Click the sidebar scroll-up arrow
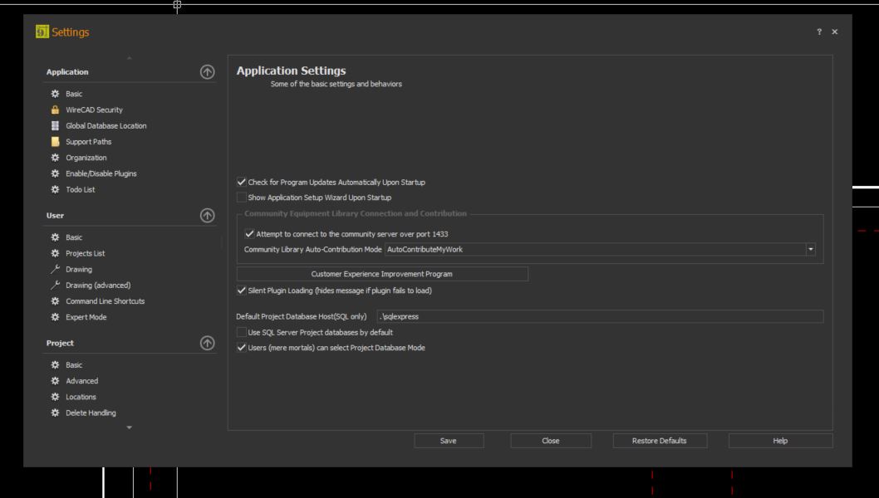 coord(130,58)
